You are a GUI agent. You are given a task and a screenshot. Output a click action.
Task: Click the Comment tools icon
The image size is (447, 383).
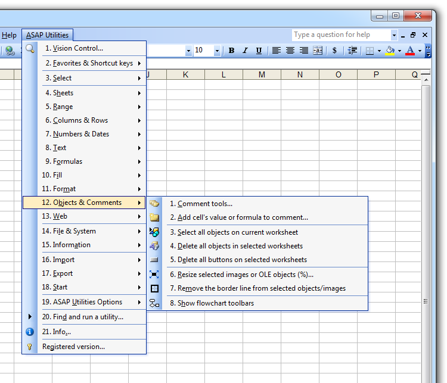154,204
